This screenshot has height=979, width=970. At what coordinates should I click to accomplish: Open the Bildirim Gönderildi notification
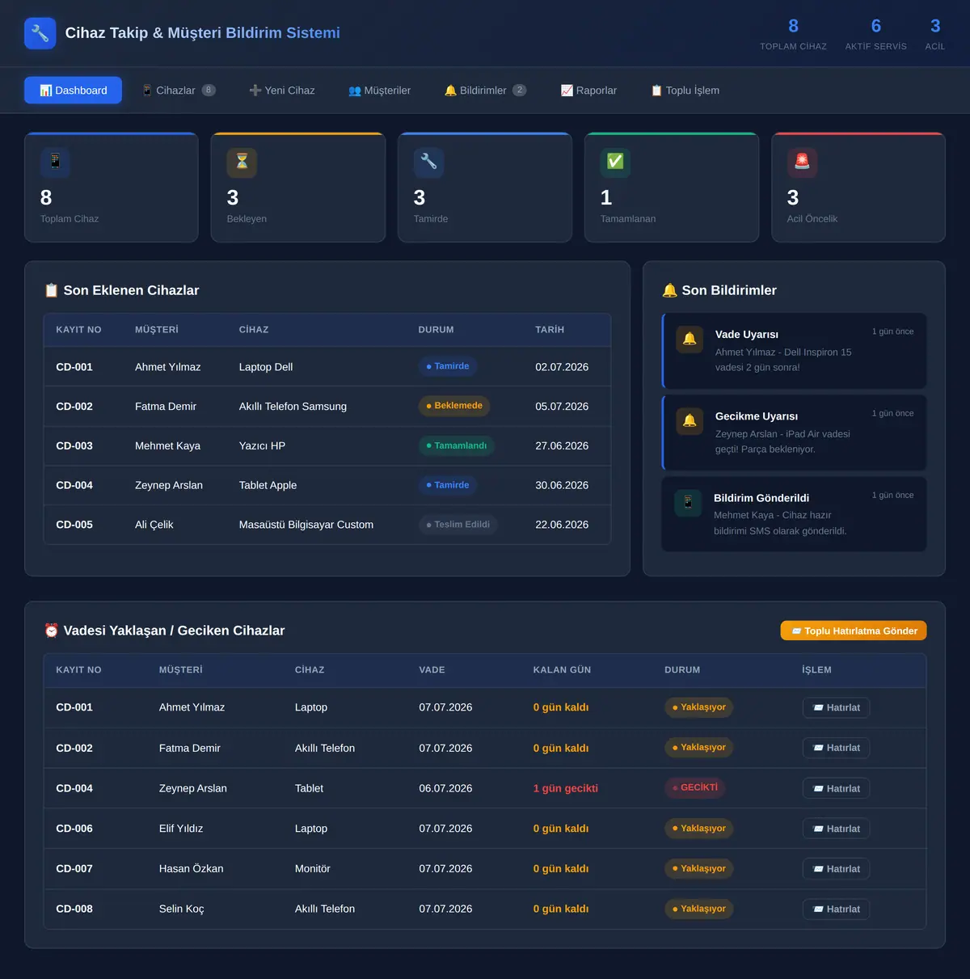click(x=794, y=514)
